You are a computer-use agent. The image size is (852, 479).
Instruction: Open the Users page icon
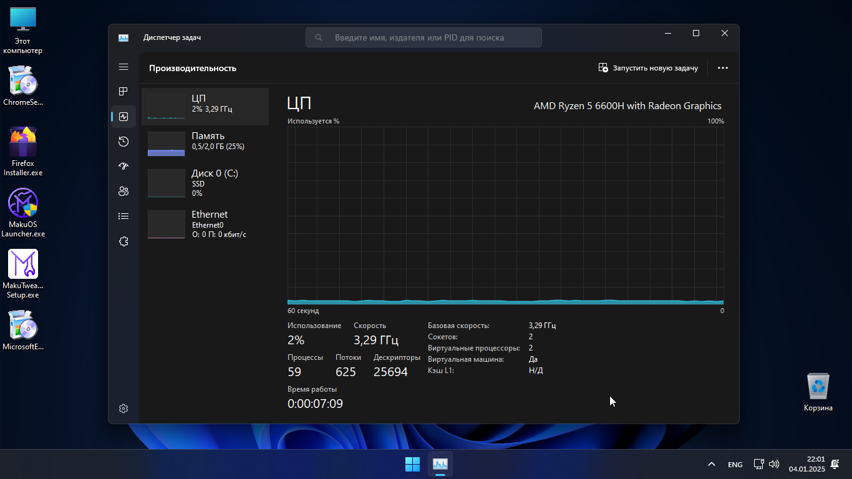click(x=123, y=191)
